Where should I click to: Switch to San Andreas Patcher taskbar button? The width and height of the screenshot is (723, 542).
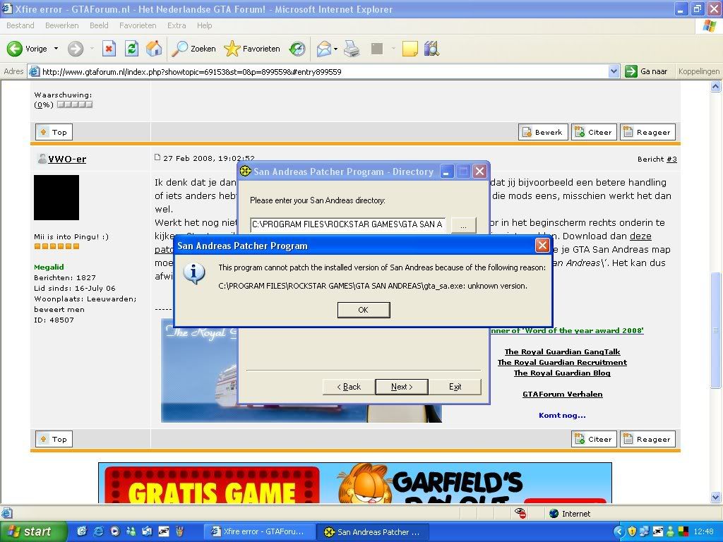(x=373, y=531)
